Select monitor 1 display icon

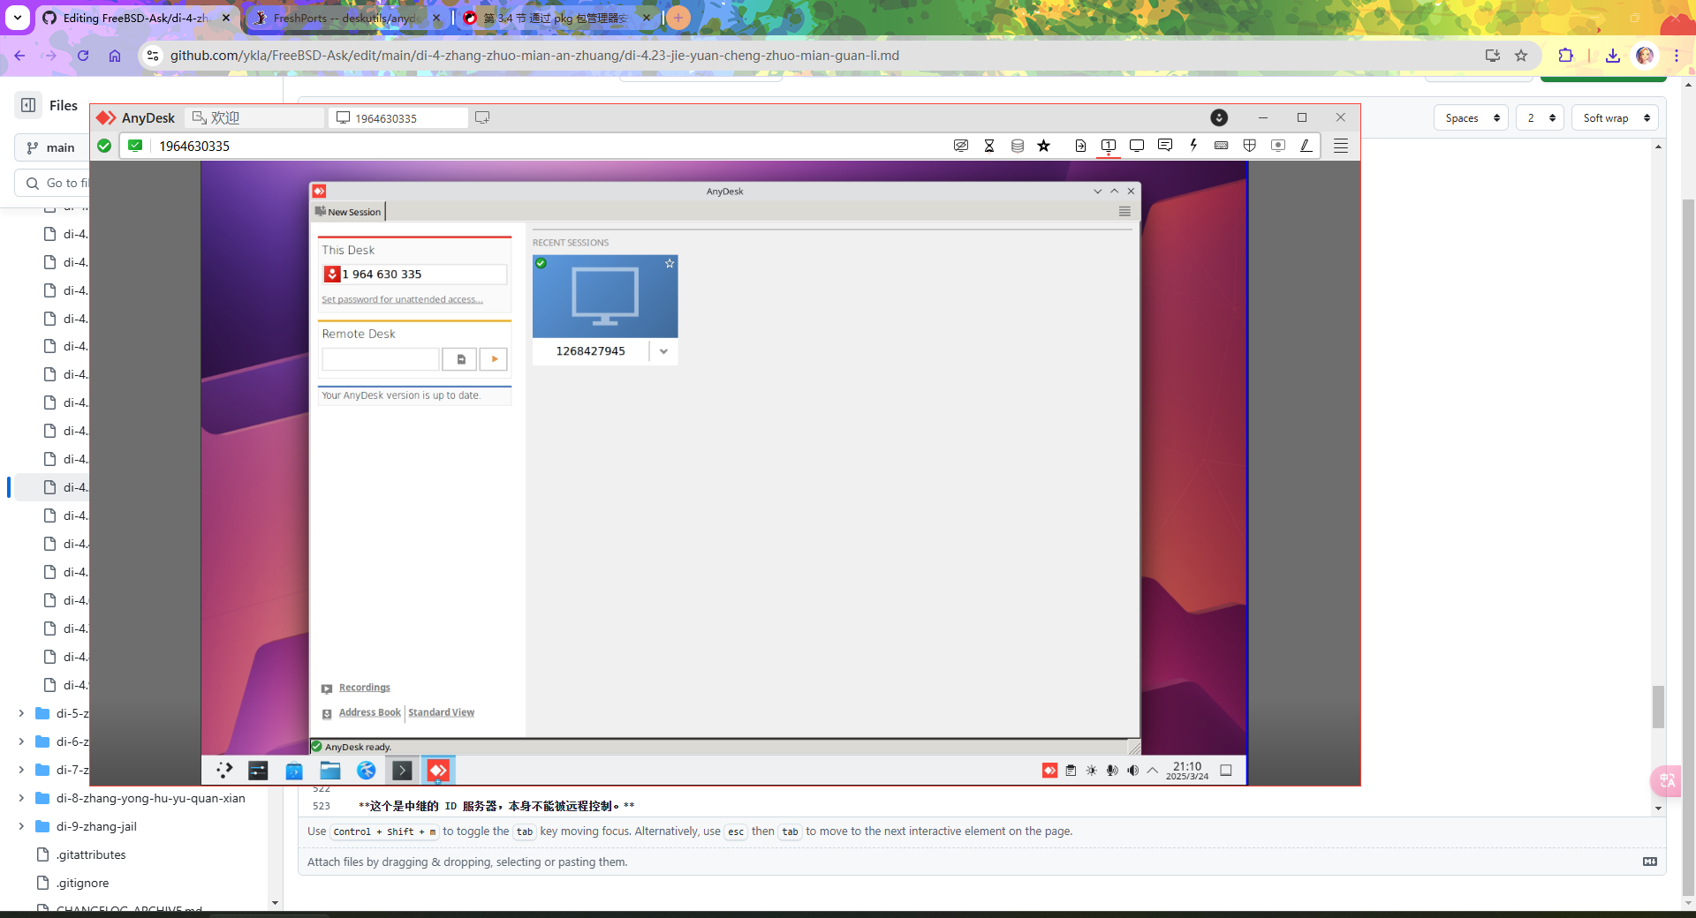[x=1109, y=146]
